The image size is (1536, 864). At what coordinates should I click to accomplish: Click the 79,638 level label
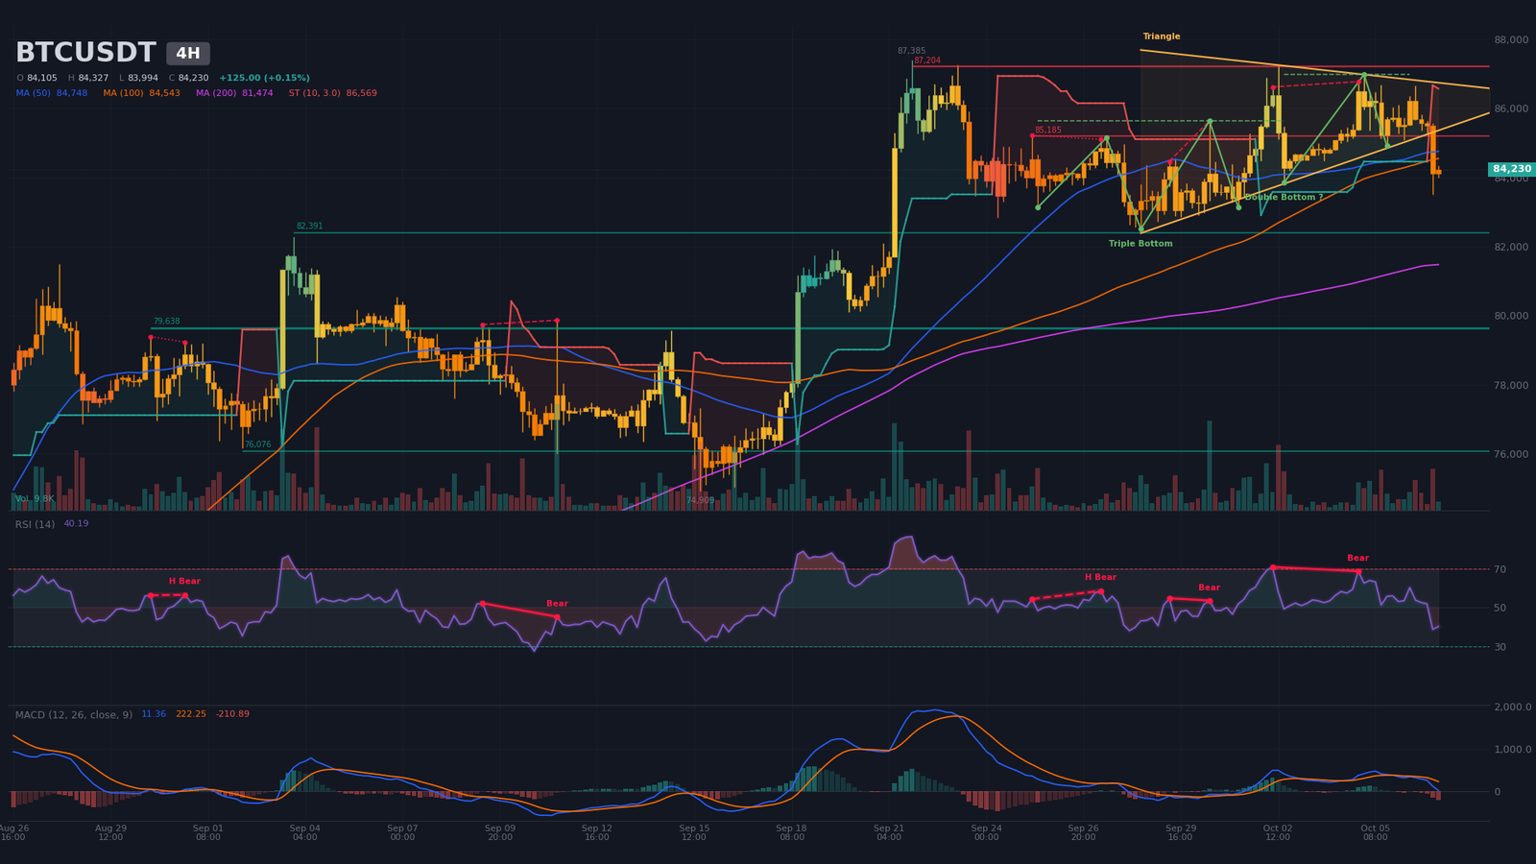(x=166, y=322)
